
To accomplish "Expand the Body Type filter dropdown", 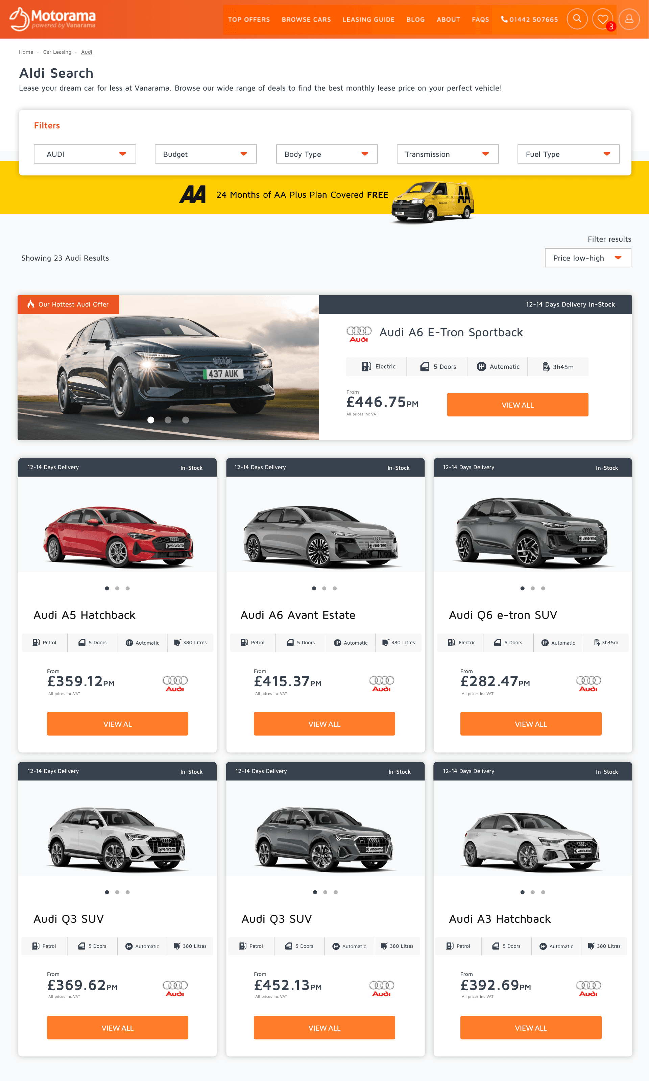I will (327, 154).
